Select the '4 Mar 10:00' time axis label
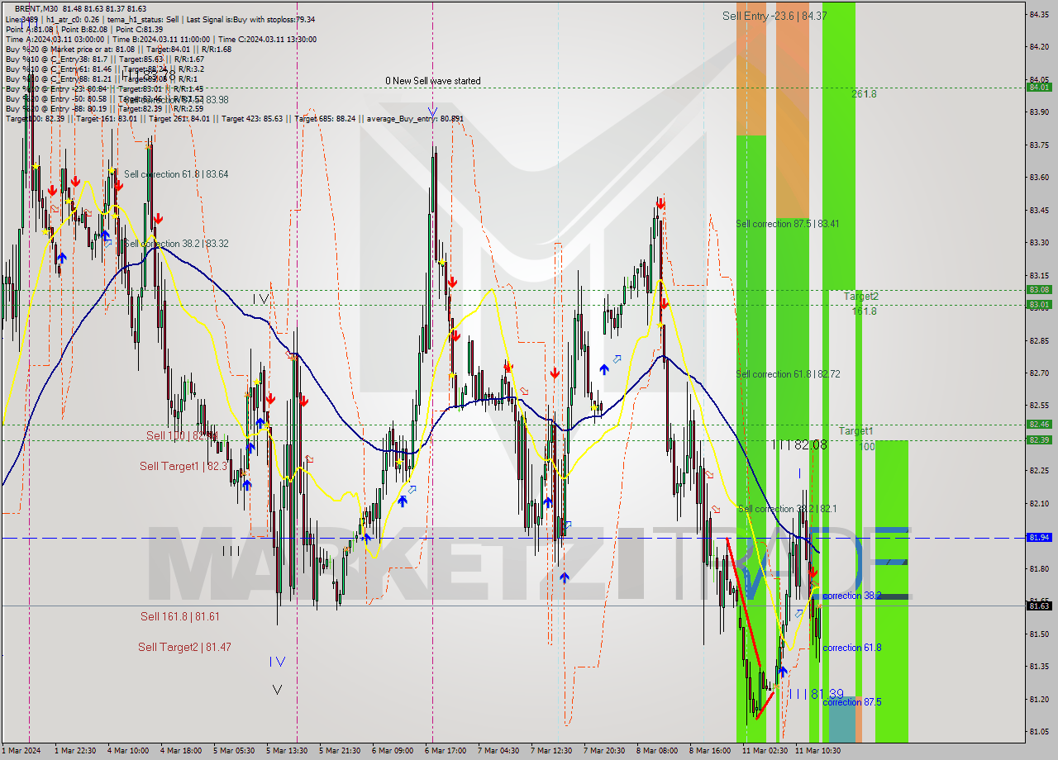 [128, 751]
